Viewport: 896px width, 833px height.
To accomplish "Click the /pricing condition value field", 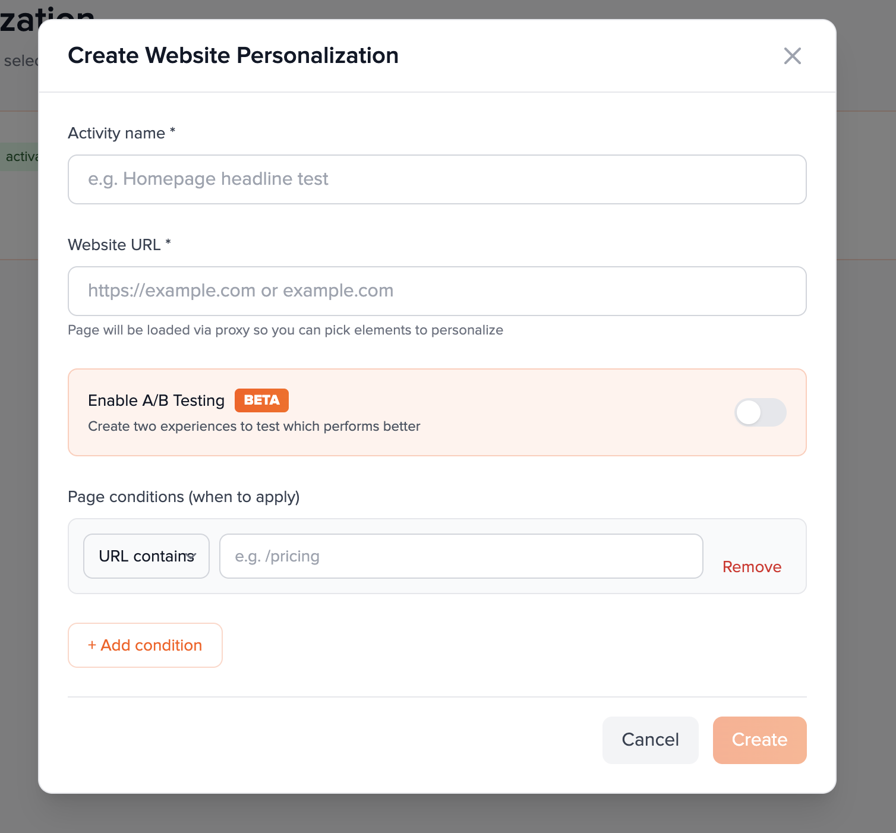I will coord(460,556).
